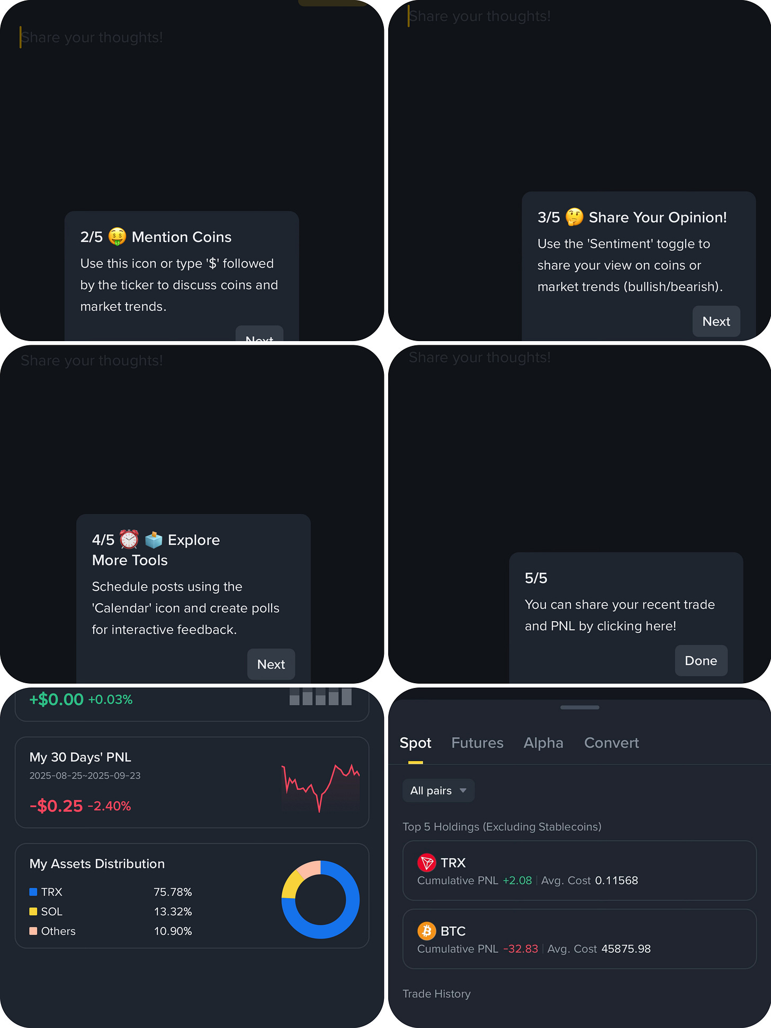
Task: Click Next in the 4/5 Explore More Tools tip
Action: 271,664
